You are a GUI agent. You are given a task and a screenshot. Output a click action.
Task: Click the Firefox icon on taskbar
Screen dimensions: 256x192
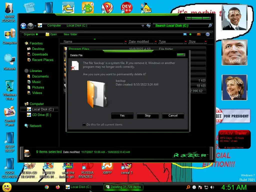58,187
